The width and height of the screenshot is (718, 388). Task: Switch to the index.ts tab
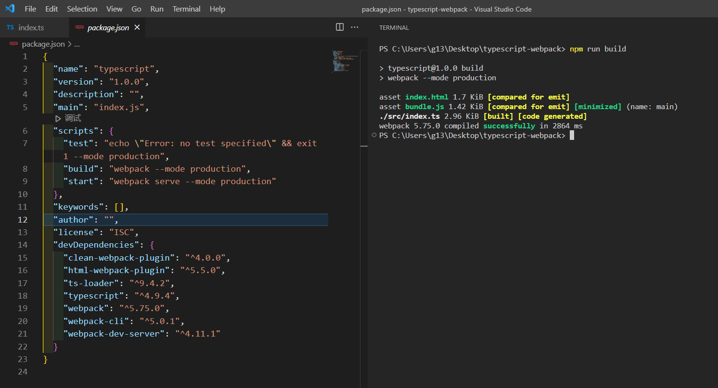(35, 27)
